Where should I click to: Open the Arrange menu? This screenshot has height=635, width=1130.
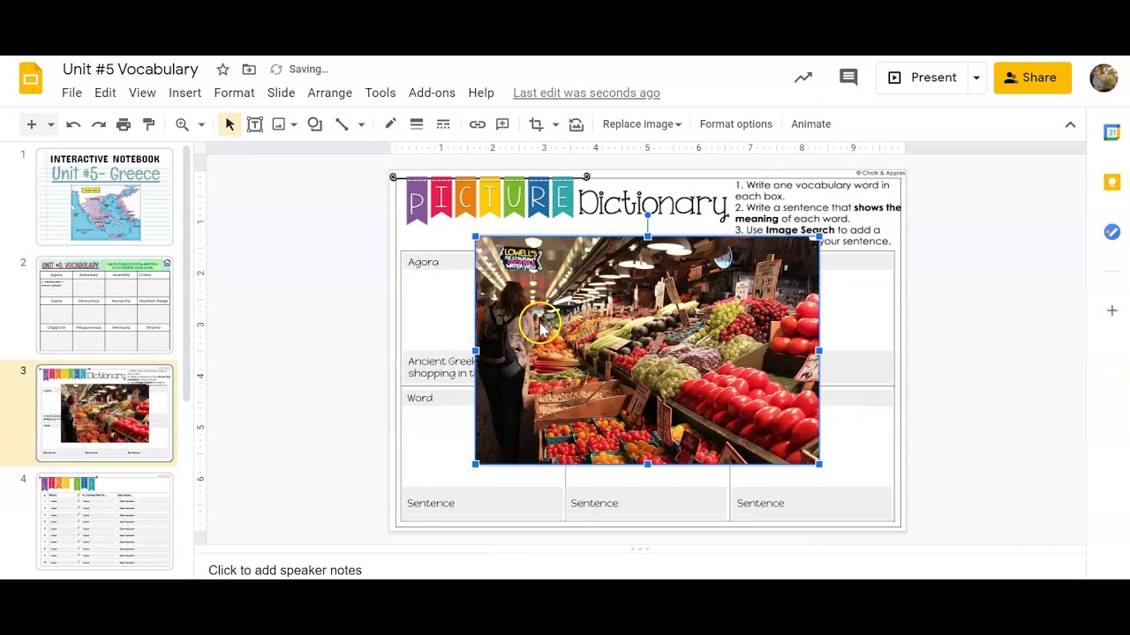click(x=330, y=93)
